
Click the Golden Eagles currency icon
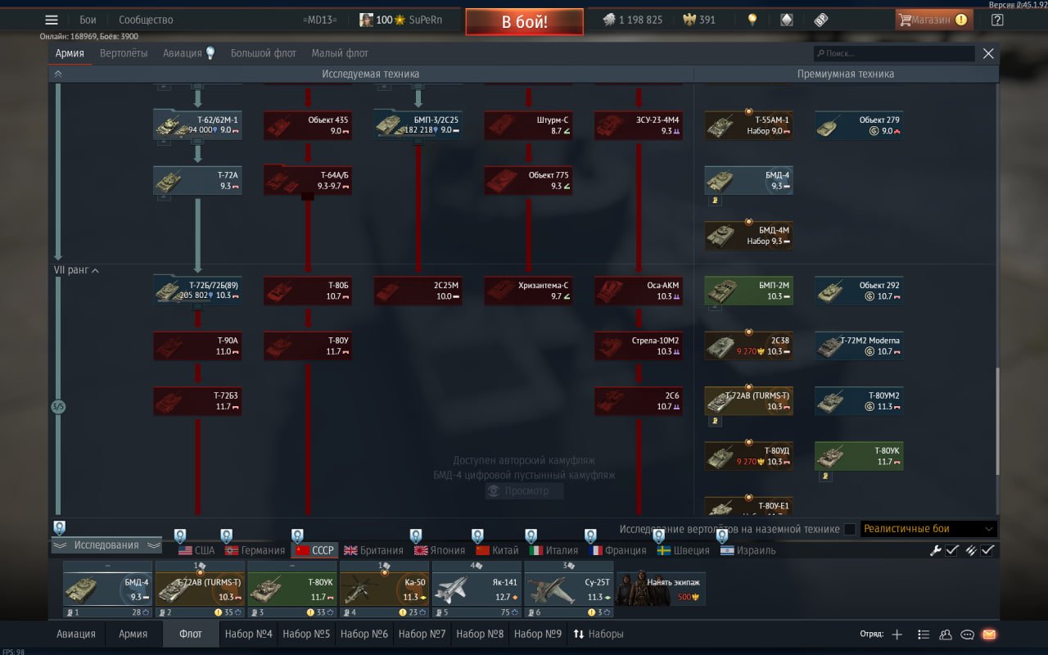[688, 20]
